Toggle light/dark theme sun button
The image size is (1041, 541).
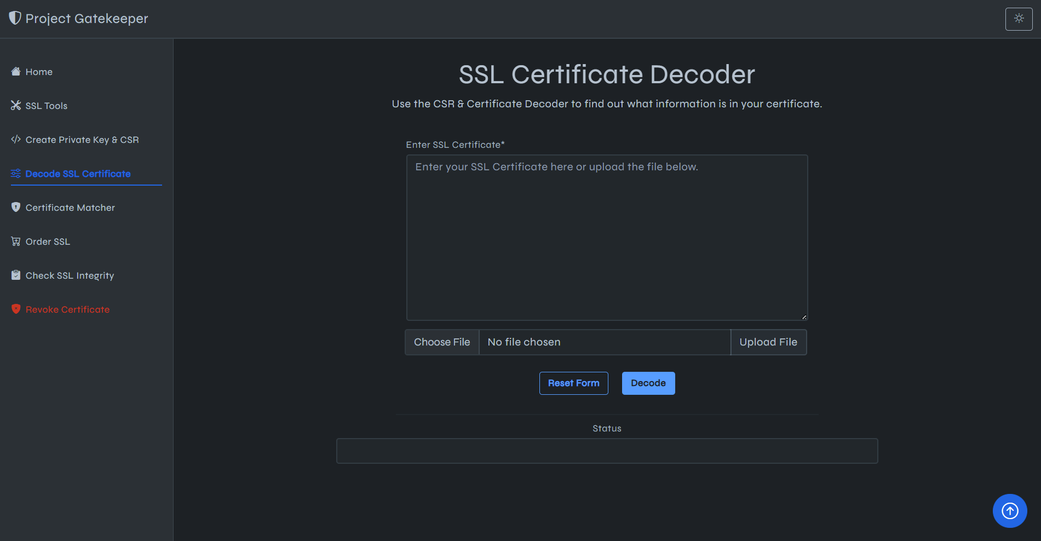click(x=1019, y=19)
